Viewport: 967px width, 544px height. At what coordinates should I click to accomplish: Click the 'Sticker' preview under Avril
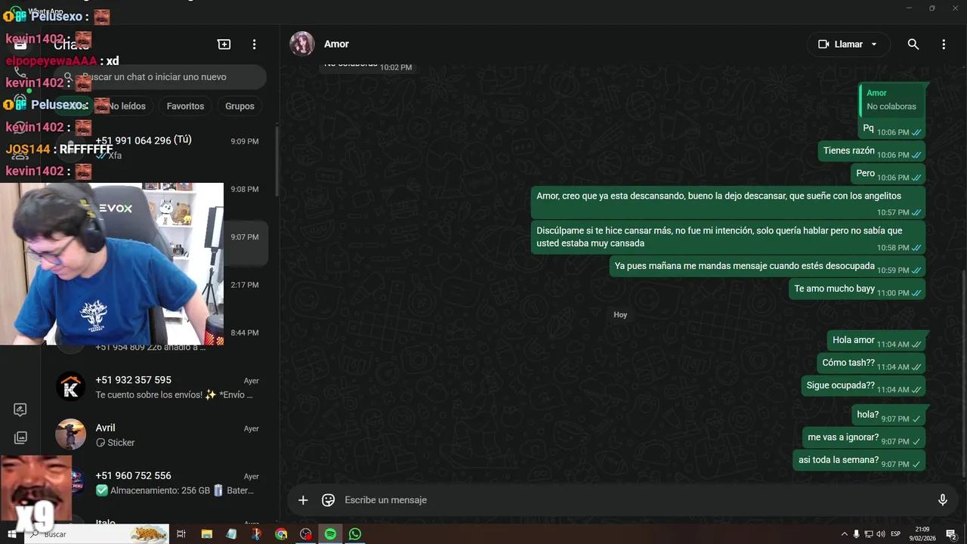pyautogui.click(x=115, y=443)
